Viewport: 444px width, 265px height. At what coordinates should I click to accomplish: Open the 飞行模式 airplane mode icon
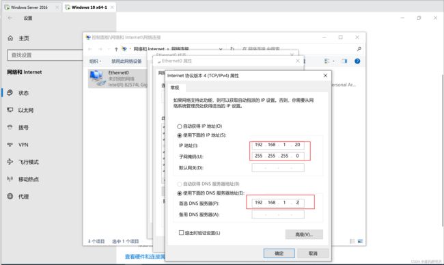point(10,162)
